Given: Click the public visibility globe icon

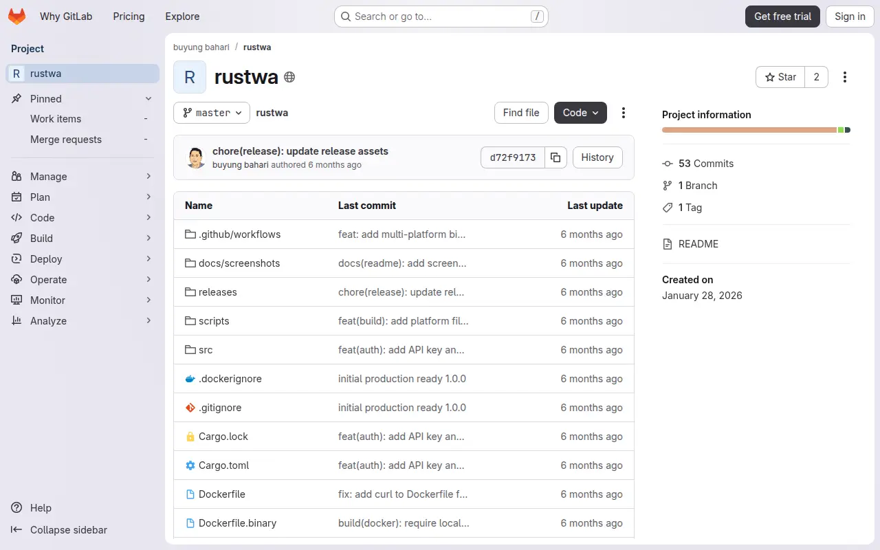Looking at the screenshot, I should [289, 77].
